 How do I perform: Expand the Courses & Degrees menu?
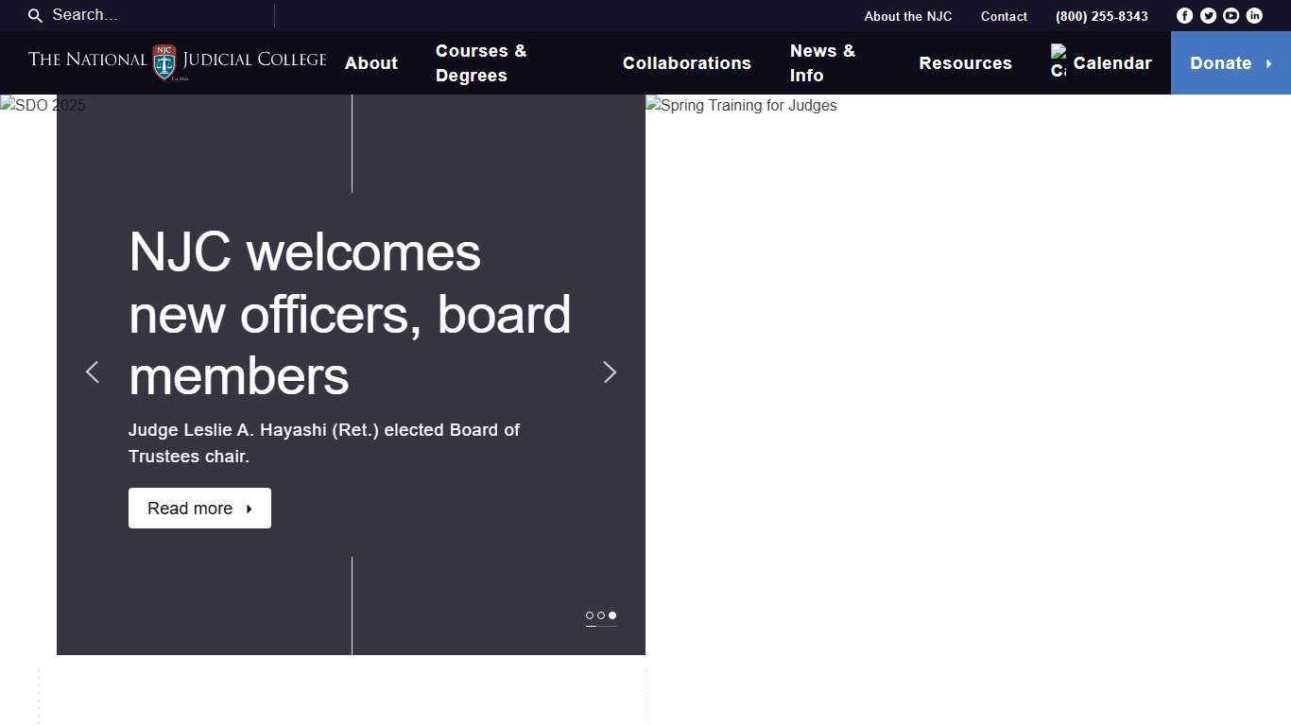coord(481,63)
